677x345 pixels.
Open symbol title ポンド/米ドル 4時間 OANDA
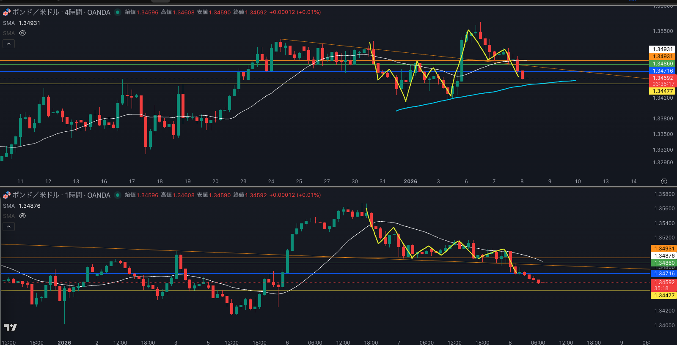coord(61,12)
